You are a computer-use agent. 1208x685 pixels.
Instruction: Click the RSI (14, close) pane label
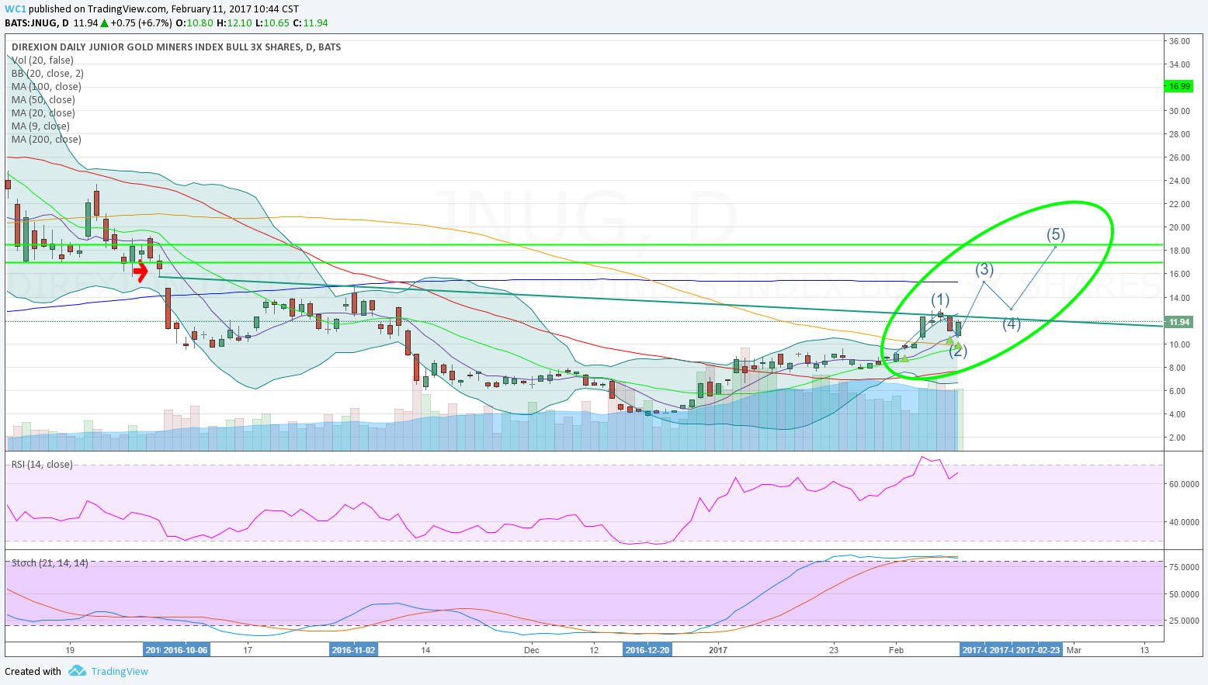pos(42,465)
